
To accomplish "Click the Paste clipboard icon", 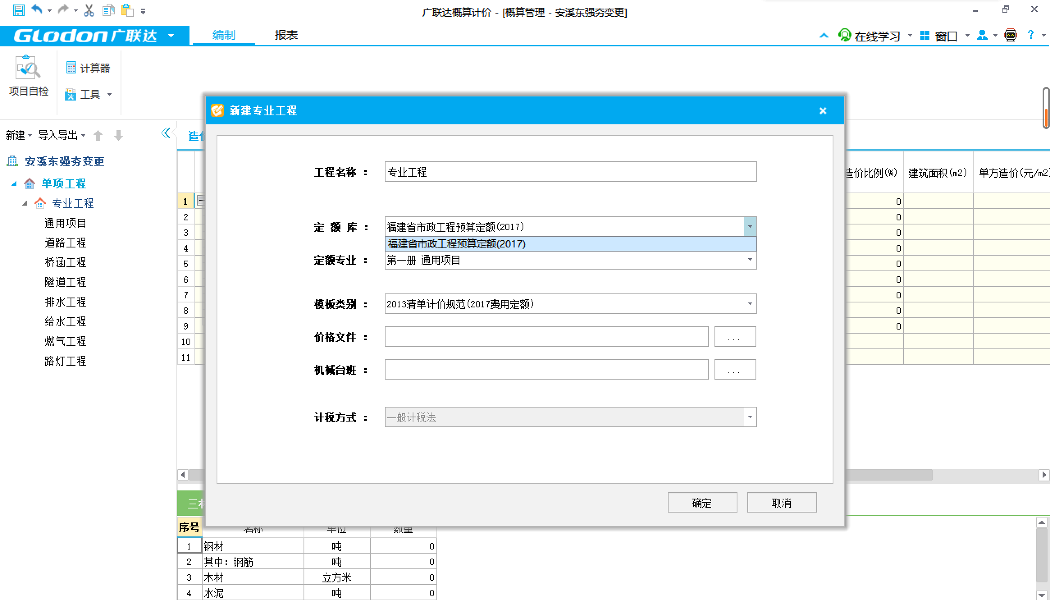I will pyautogui.click(x=128, y=10).
